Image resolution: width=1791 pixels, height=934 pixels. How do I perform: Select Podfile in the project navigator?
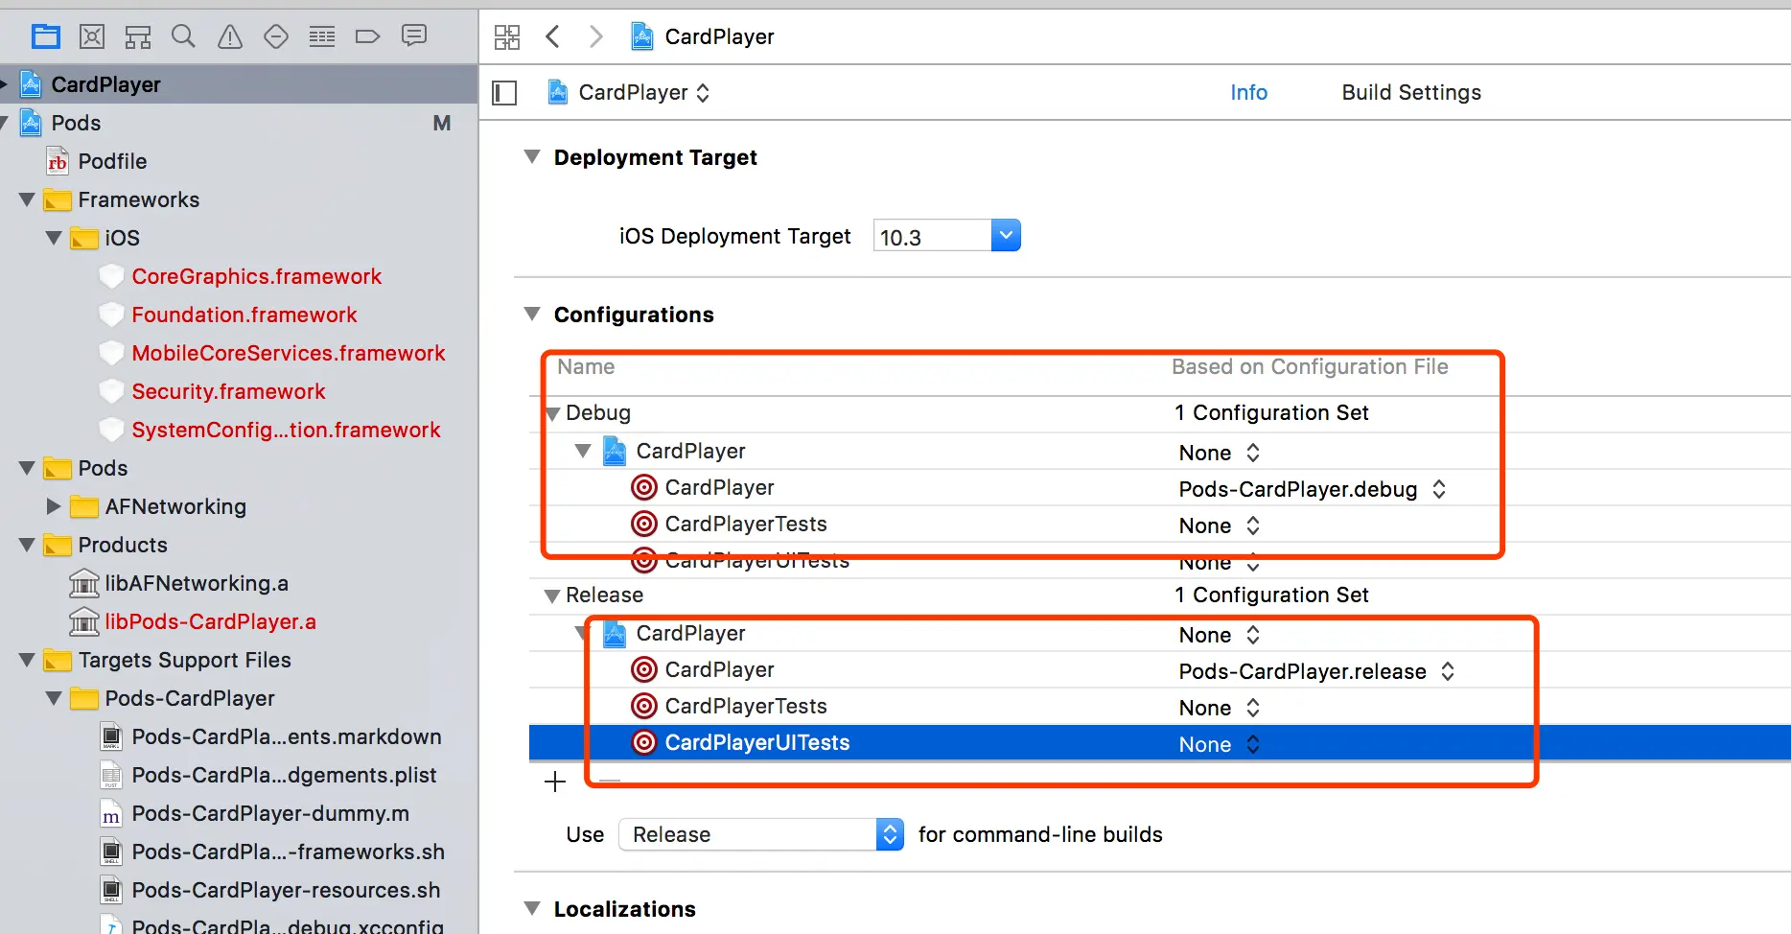[x=110, y=161]
